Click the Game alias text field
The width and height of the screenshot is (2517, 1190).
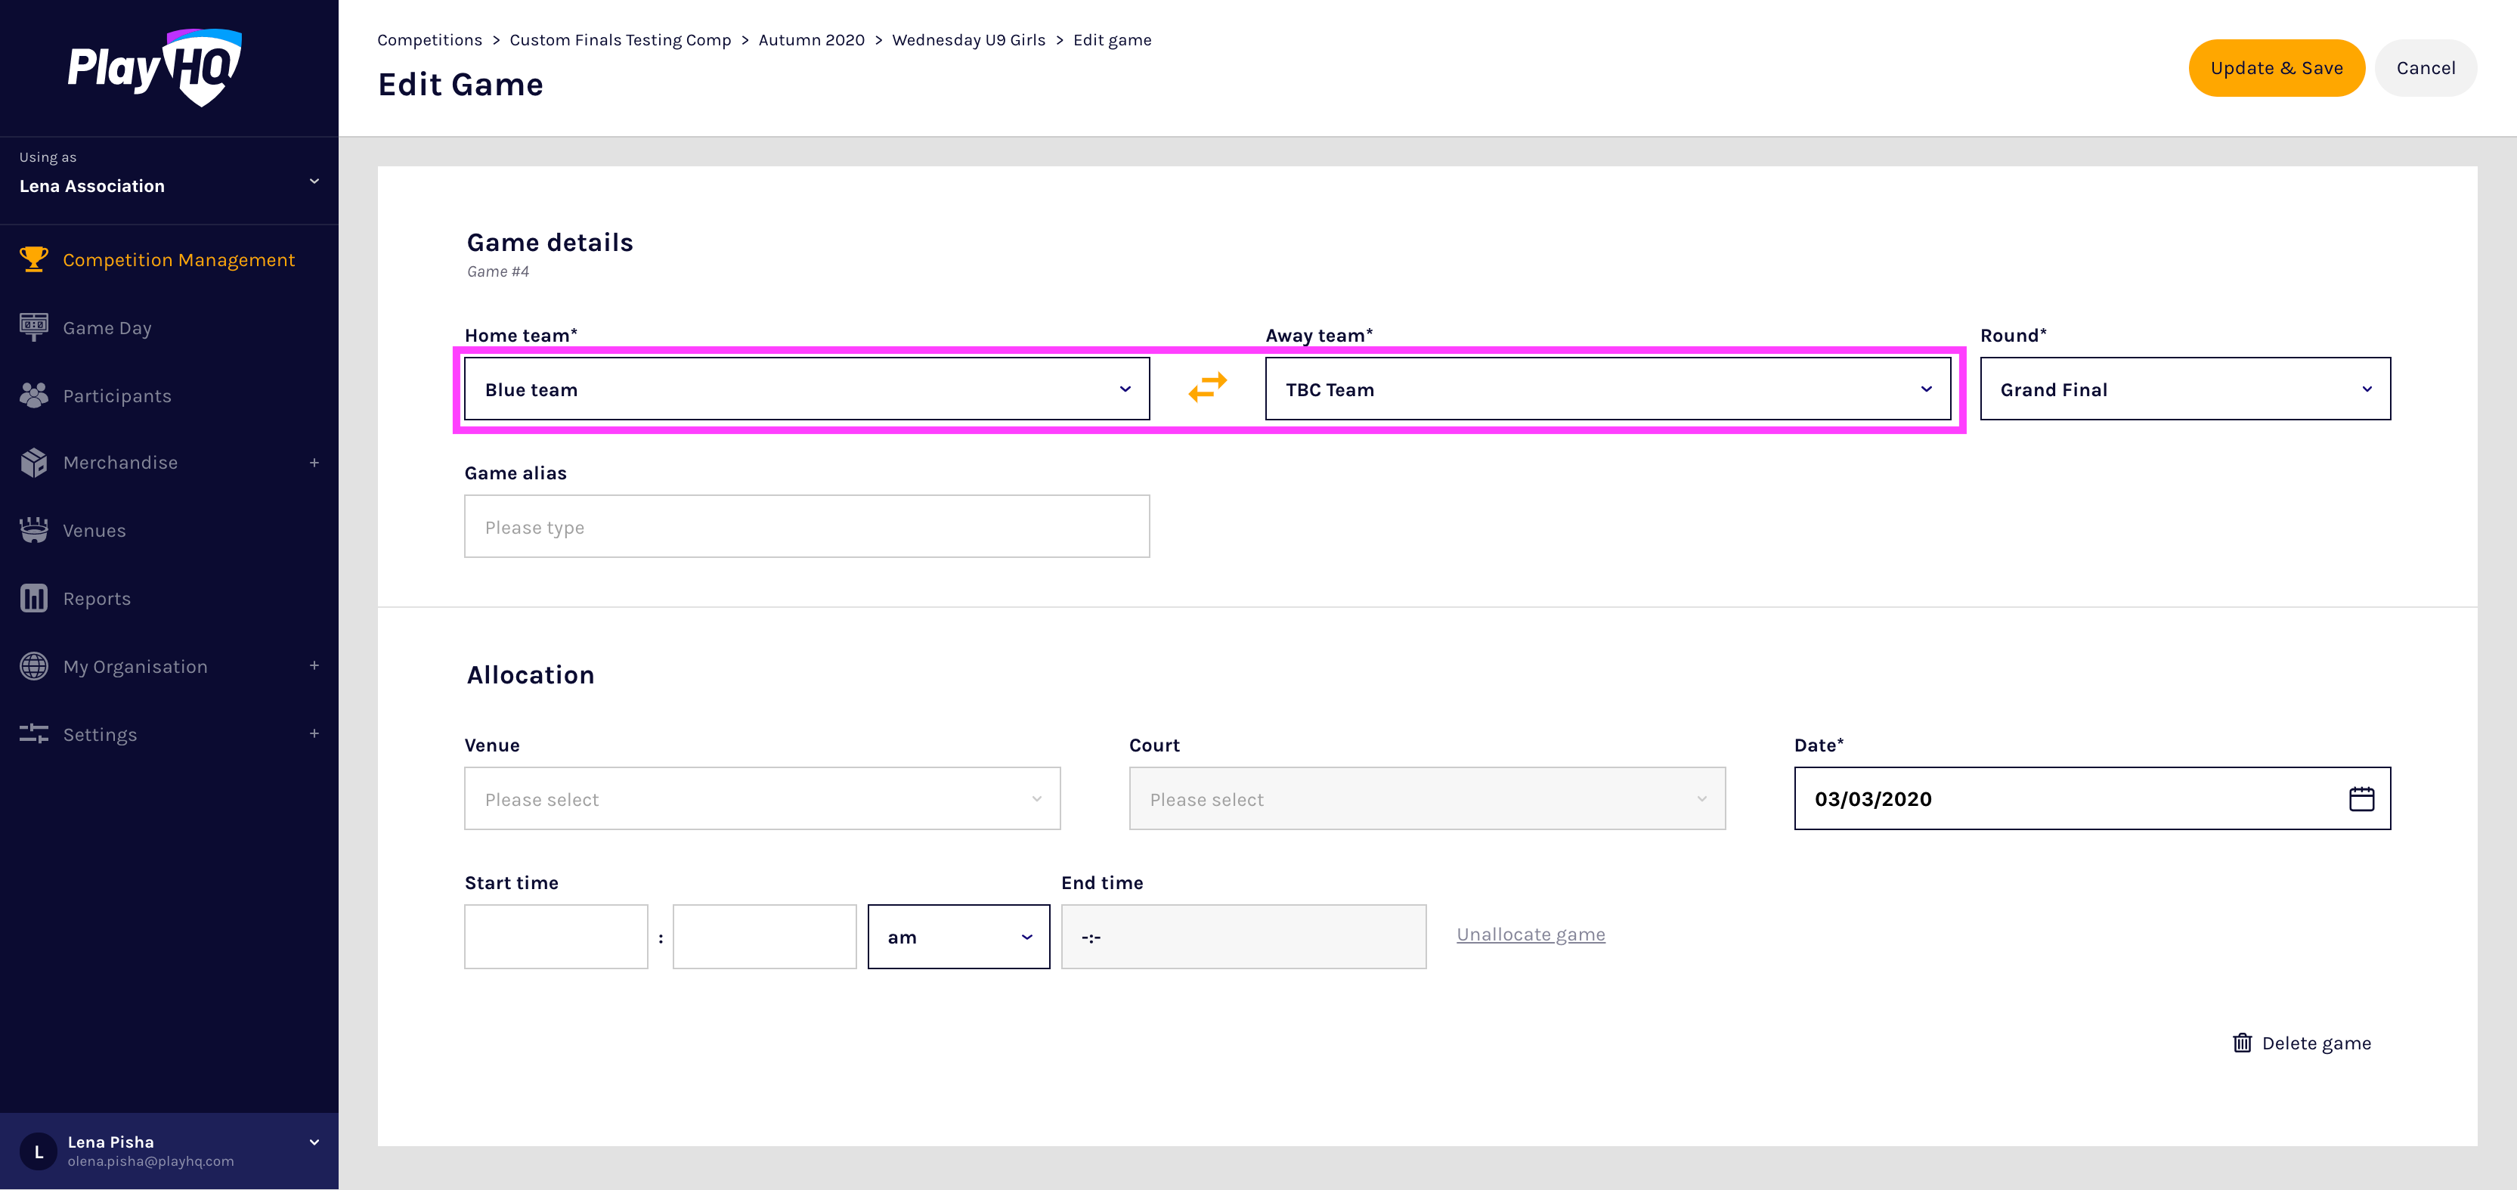pyautogui.click(x=806, y=527)
